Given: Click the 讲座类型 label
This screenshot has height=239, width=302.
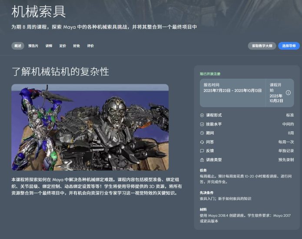Looking at the screenshot, I should [214, 160].
